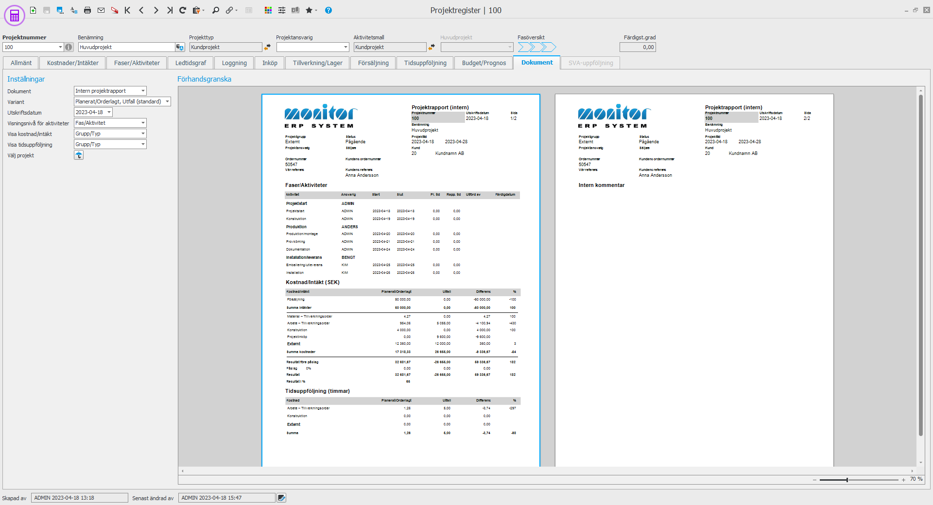Click the Save As toolbar icon
Viewport: 933px width, 505px height.
[x=60, y=10]
